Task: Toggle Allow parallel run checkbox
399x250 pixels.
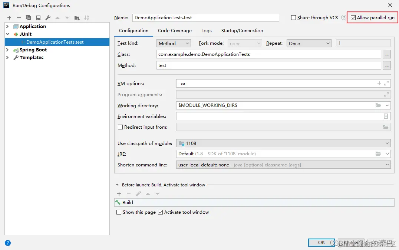Action: pyautogui.click(x=353, y=17)
